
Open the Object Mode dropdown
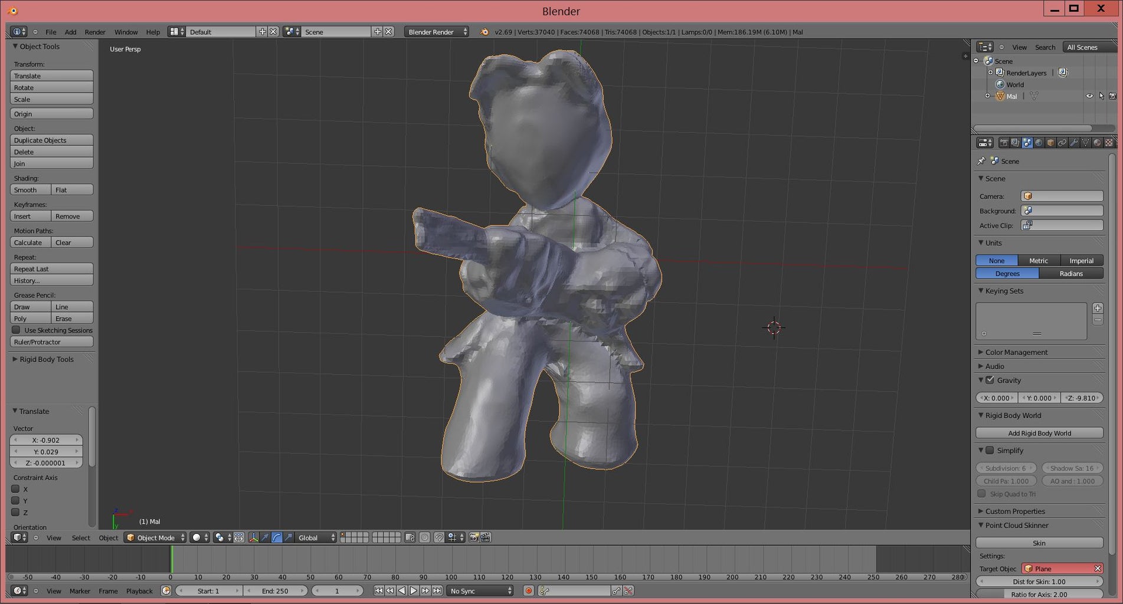[155, 537]
